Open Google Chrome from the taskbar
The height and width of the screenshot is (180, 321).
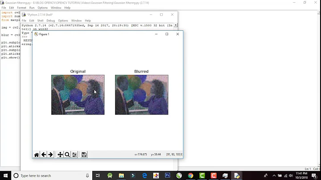point(191,176)
